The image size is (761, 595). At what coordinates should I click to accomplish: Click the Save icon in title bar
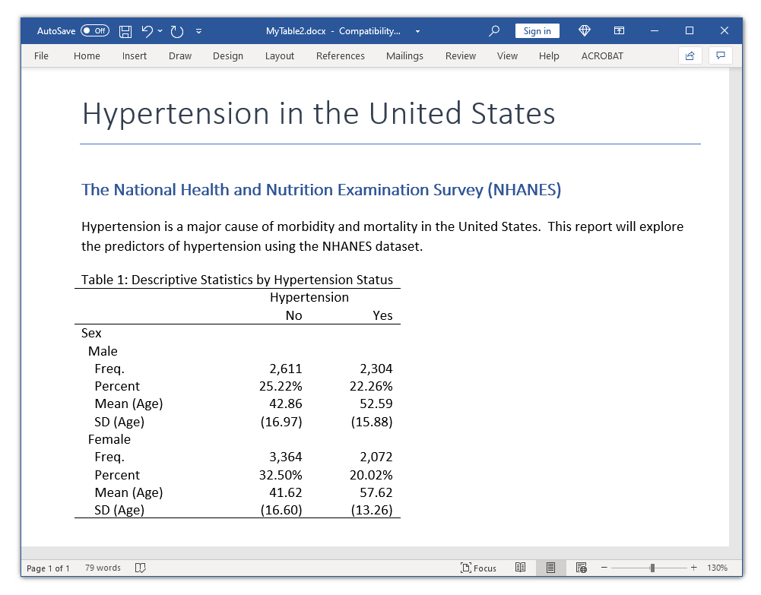coord(125,31)
